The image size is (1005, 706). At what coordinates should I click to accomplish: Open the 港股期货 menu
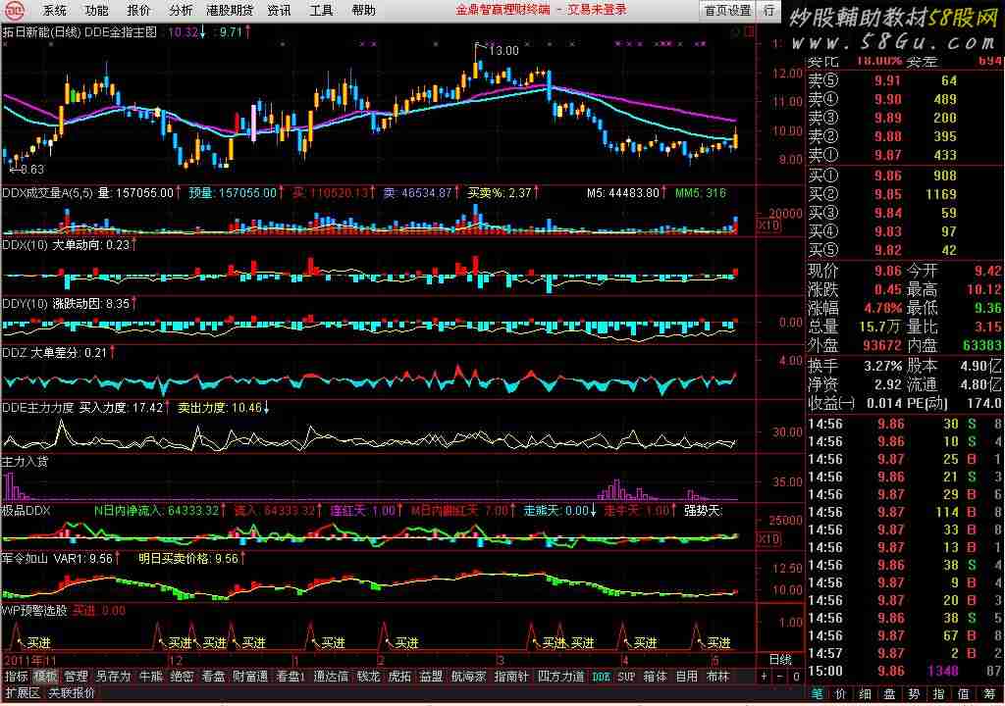(x=230, y=11)
